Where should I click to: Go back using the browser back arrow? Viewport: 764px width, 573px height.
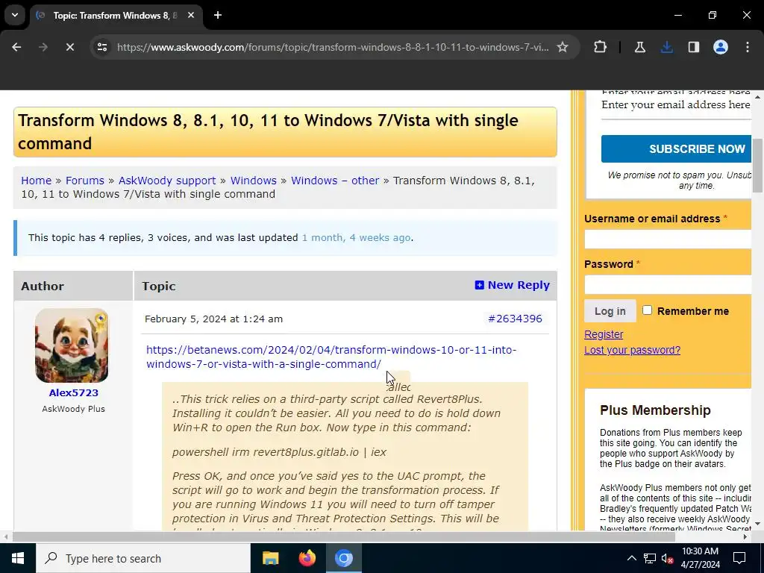coord(16,47)
